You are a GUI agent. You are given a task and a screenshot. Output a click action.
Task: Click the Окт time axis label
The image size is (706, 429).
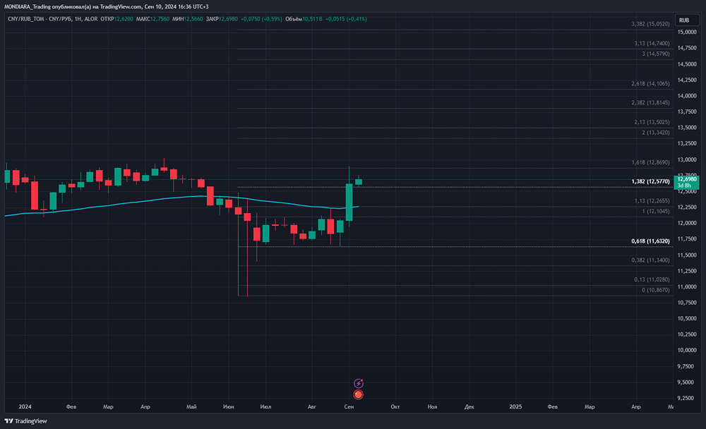(395, 406)
